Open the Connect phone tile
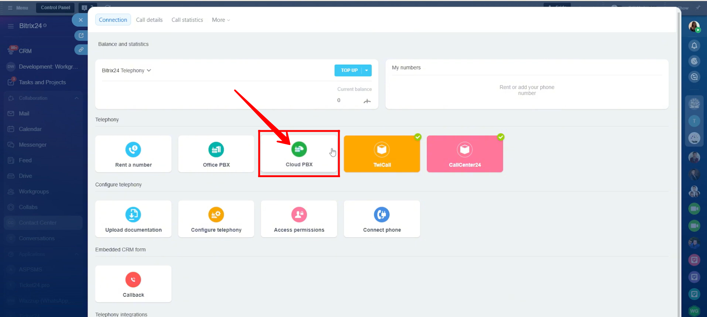Screen dimensions: 707x317 (381, 219)
